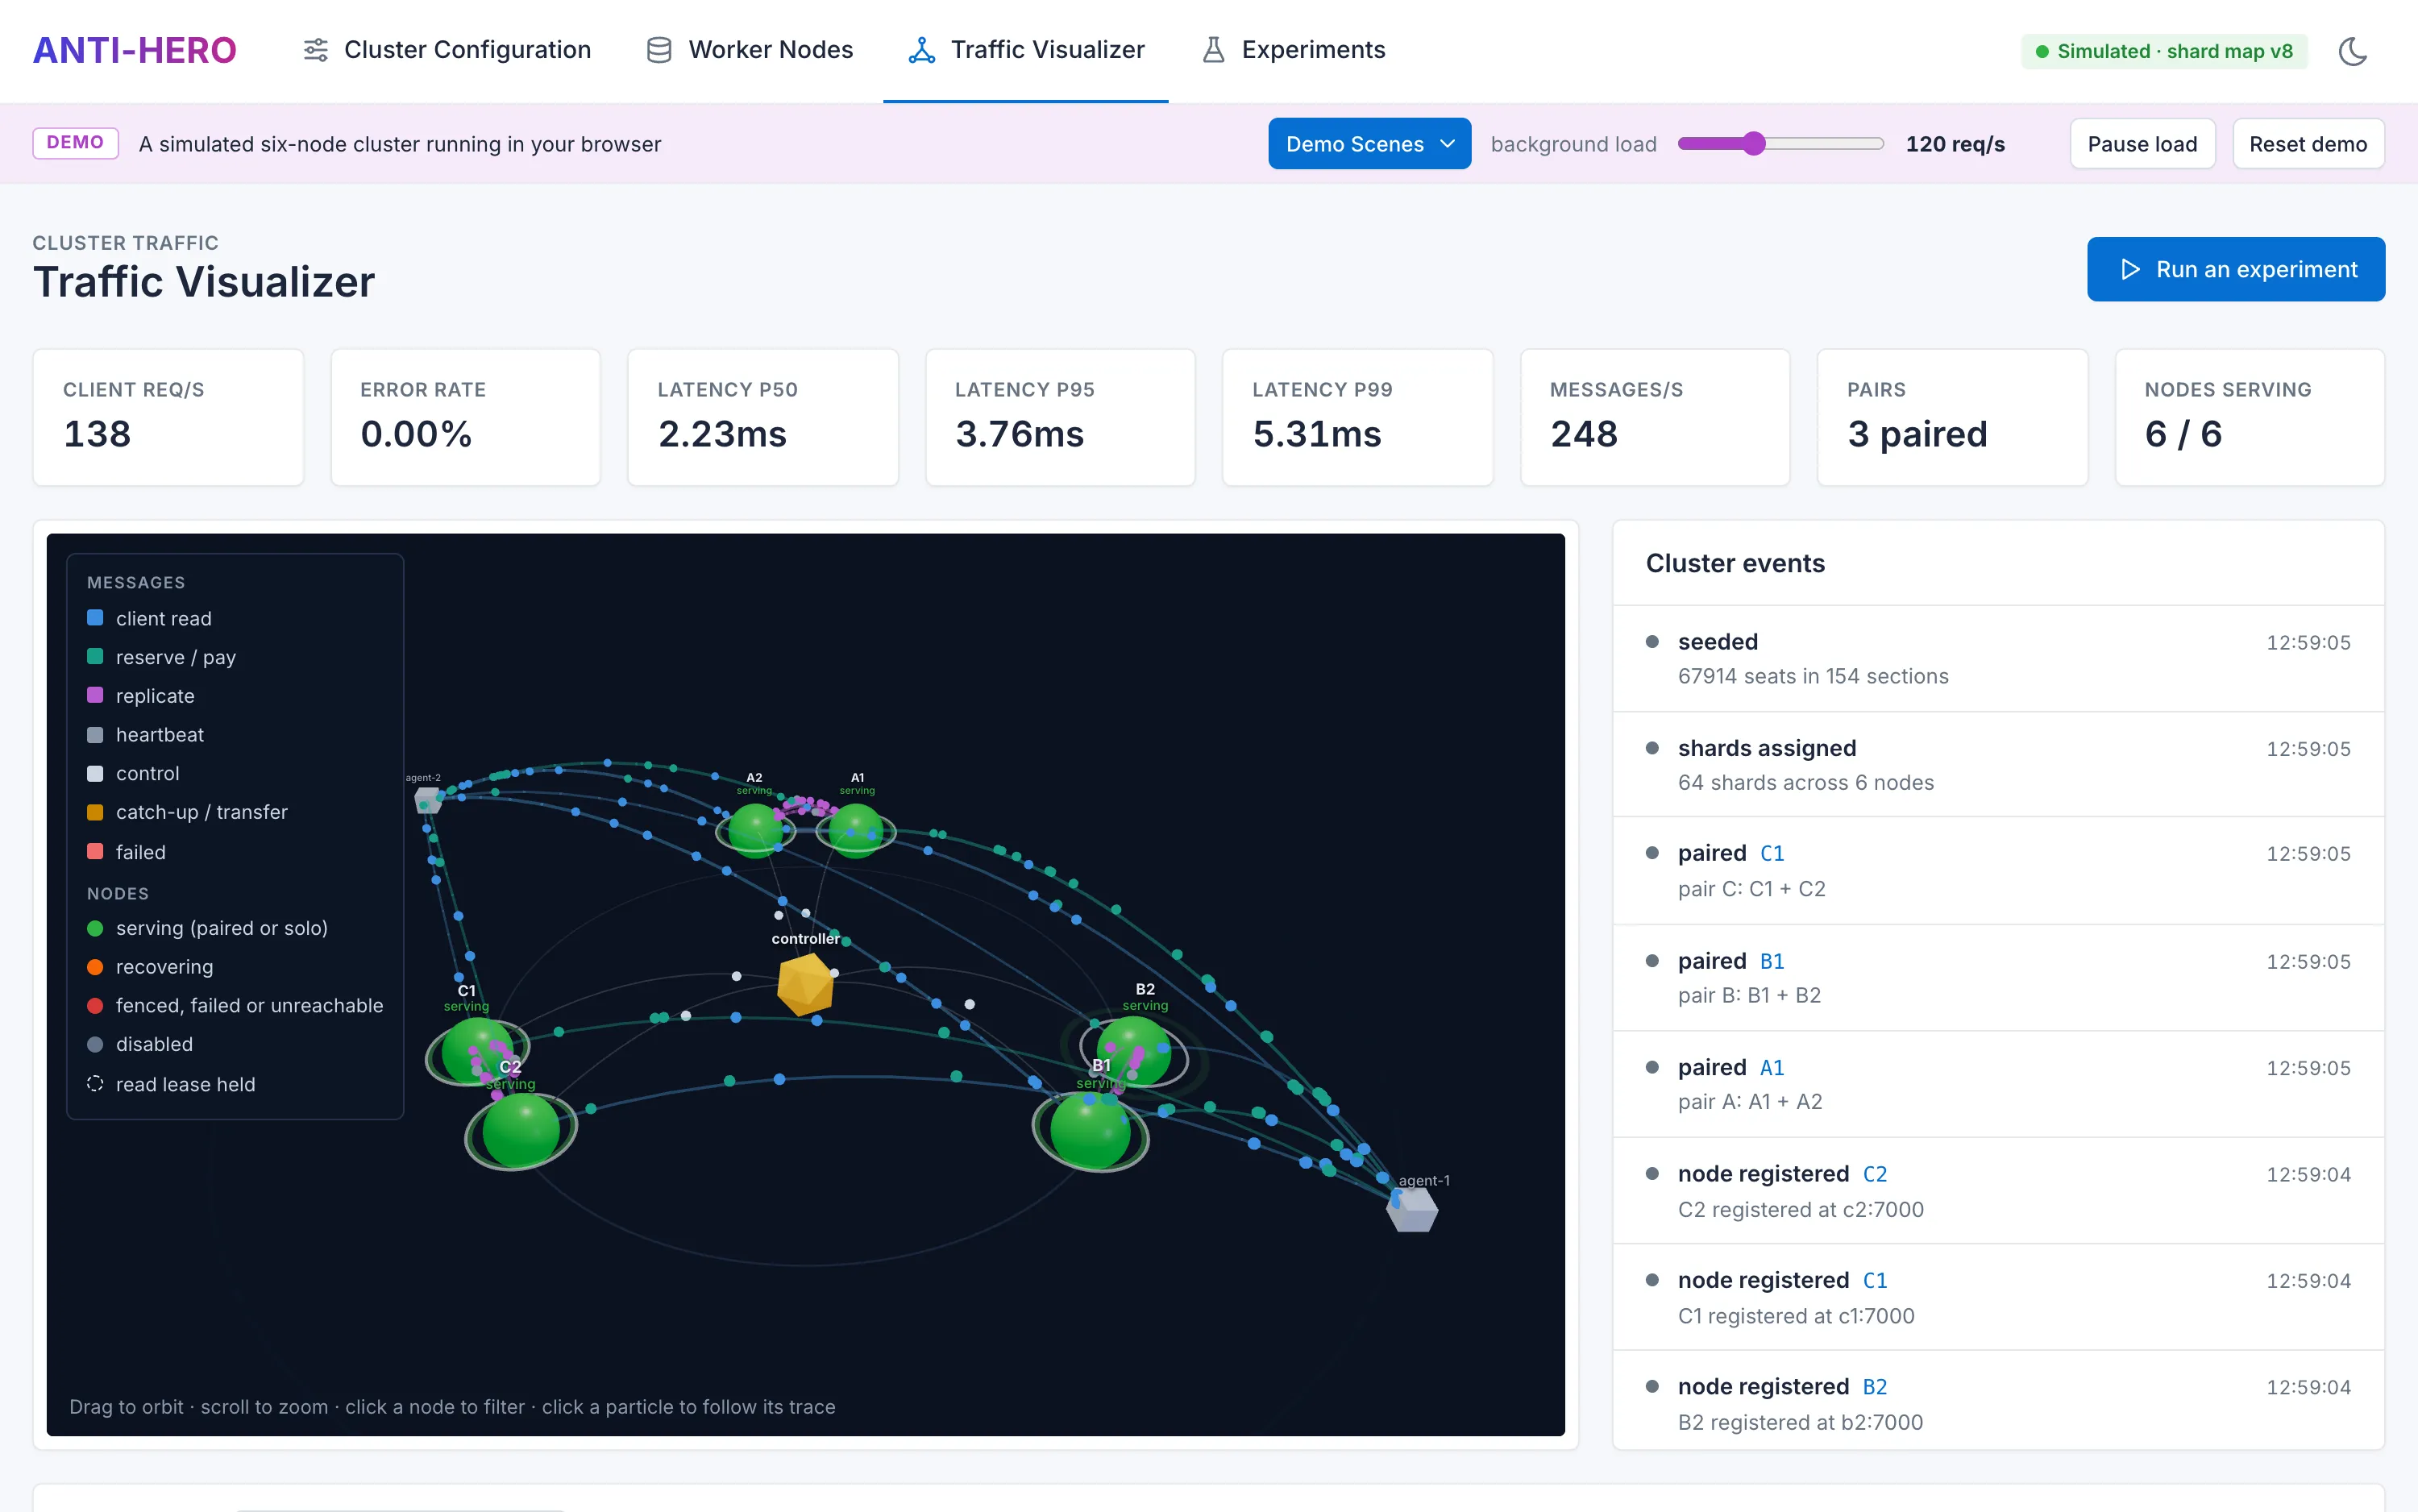The image size is (2418, 1512).
Task: Click B2 link in node registered event
Action: (x=1875, y=1387)
